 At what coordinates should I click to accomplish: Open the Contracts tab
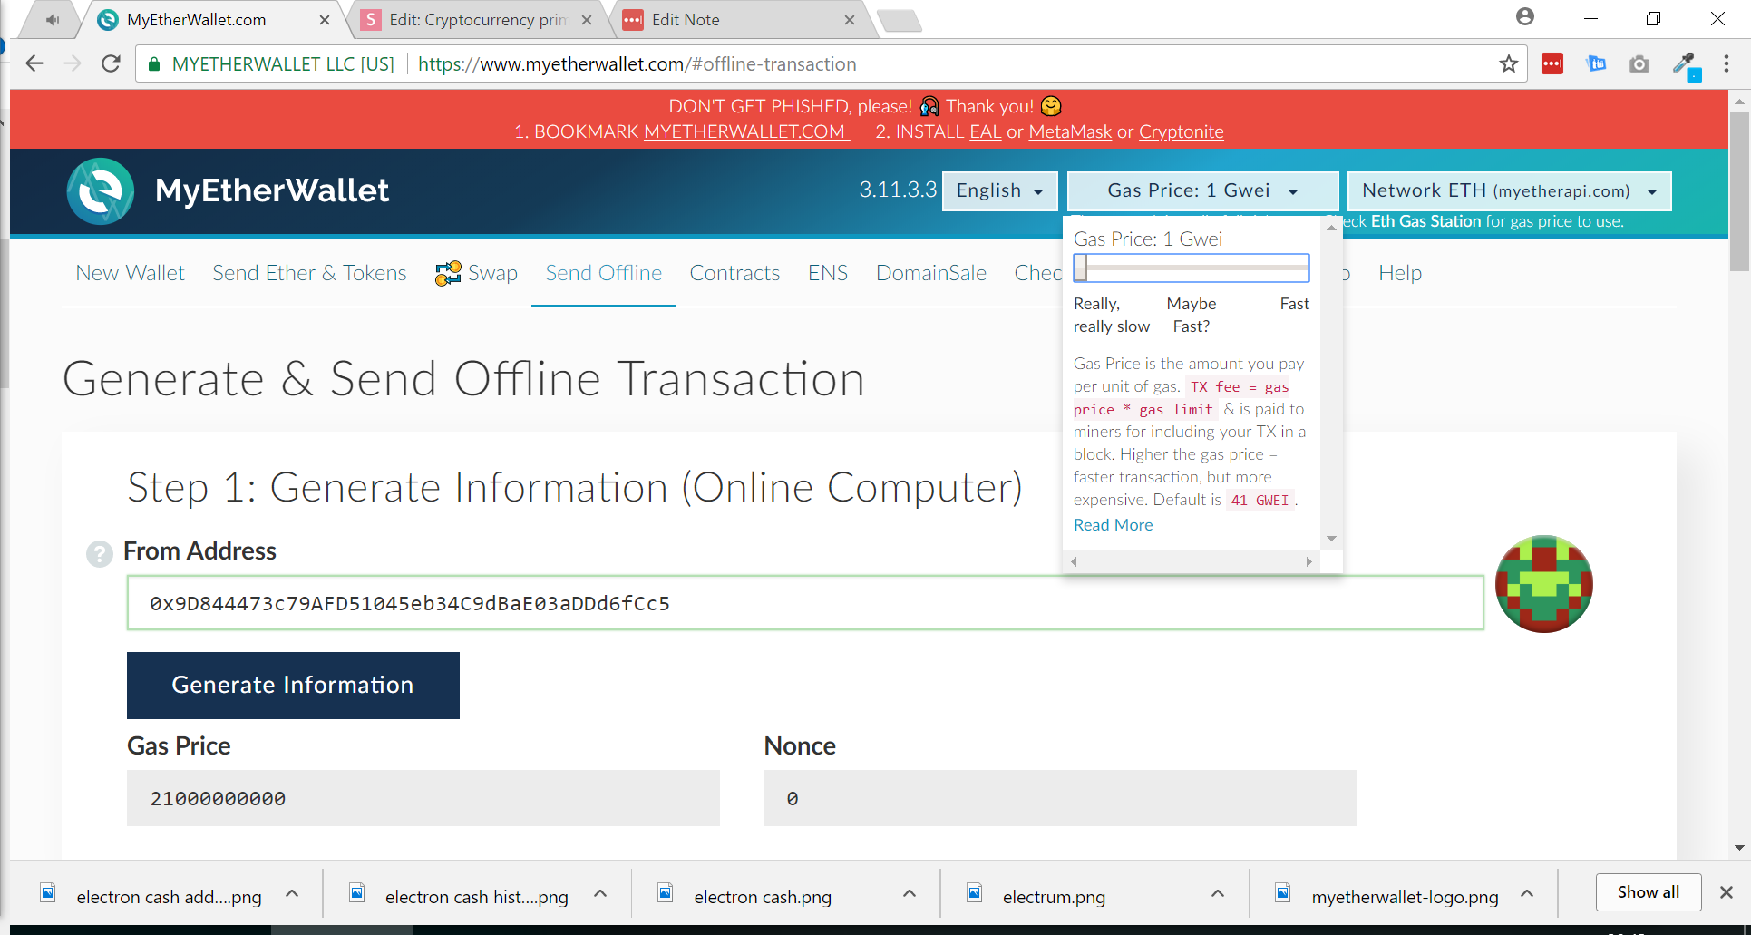click(x=734, y=273)
